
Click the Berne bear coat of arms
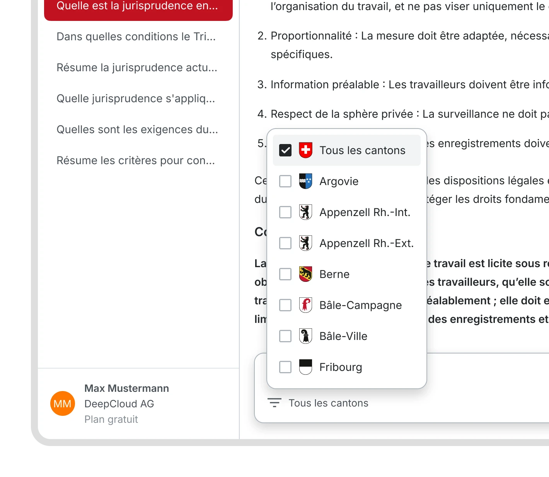pos(305,274)
